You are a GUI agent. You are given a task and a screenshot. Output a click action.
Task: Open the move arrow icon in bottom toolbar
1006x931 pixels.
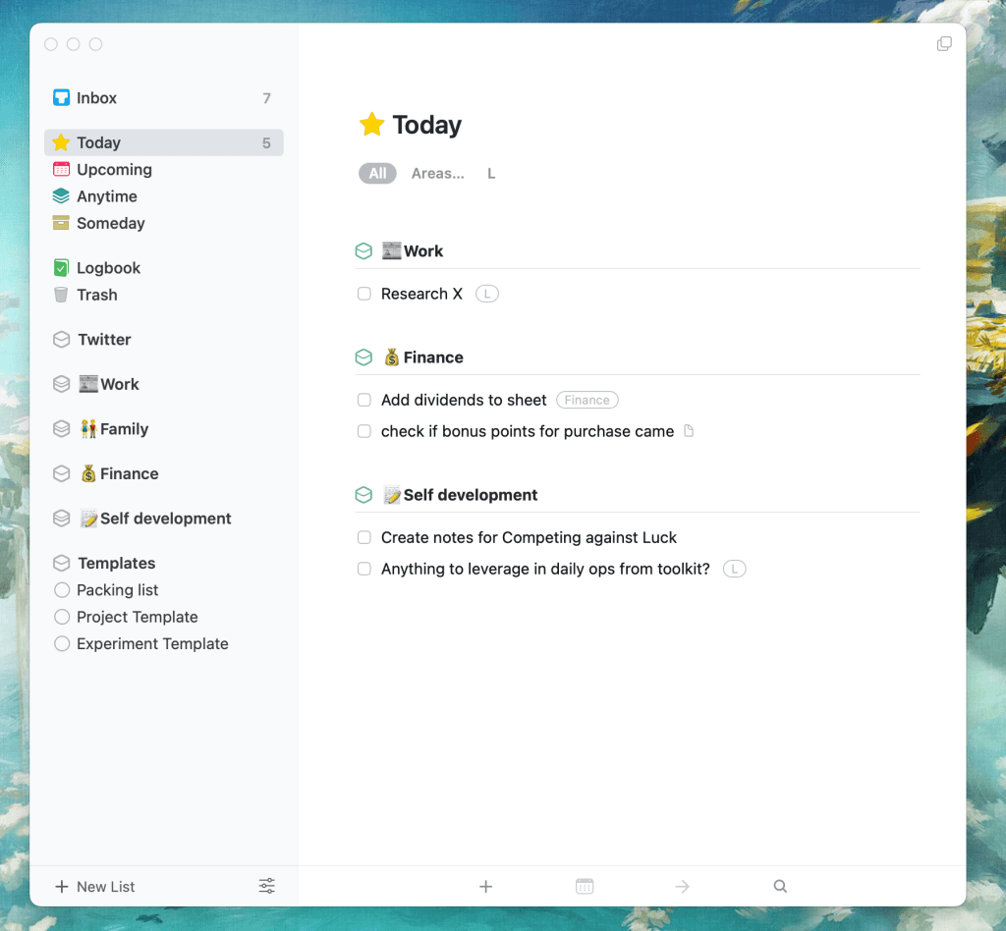(x=682, y=886)
